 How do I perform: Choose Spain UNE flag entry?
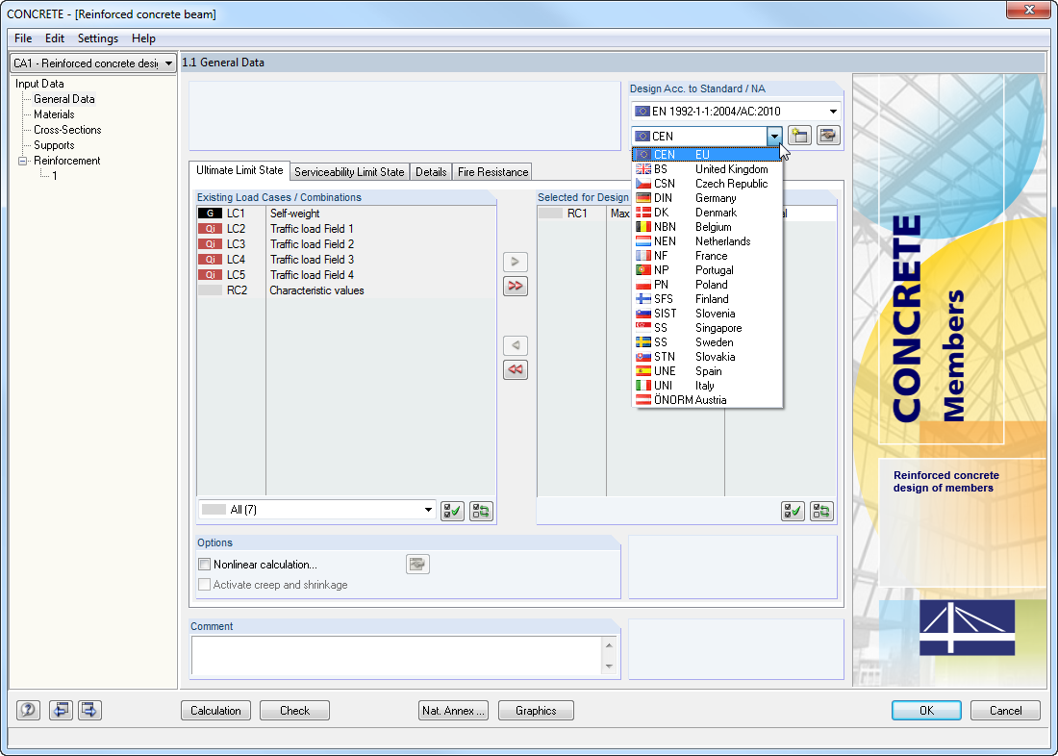tap(707, 371)
